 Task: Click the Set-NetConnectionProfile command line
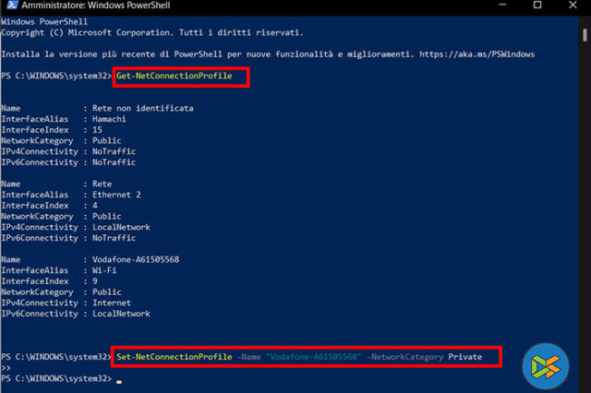tap(305, 356)
